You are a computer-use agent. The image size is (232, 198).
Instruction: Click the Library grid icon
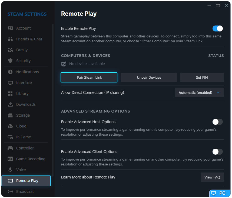pyautogui.click(x=10, y=94)
